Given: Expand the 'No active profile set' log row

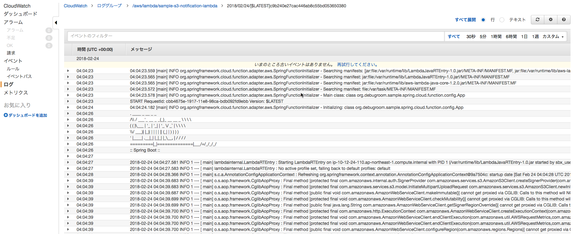Looking at the screenshot, I should tap(68, 168).
